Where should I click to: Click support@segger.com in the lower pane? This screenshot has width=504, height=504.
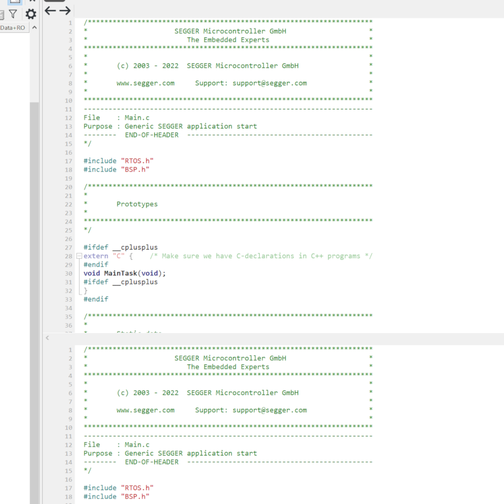pyautogui.click(x=269, y=410)
